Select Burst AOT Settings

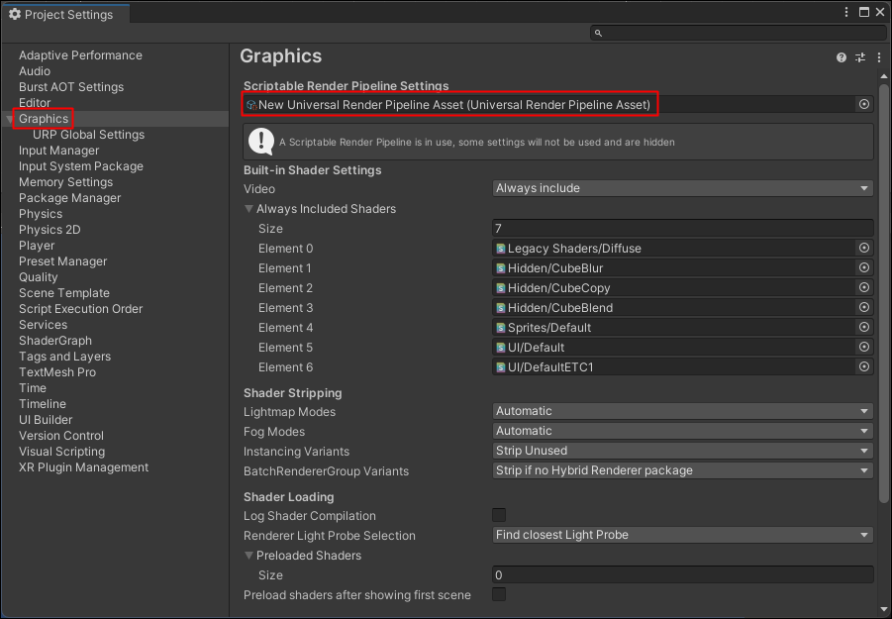tap(71, 87)
